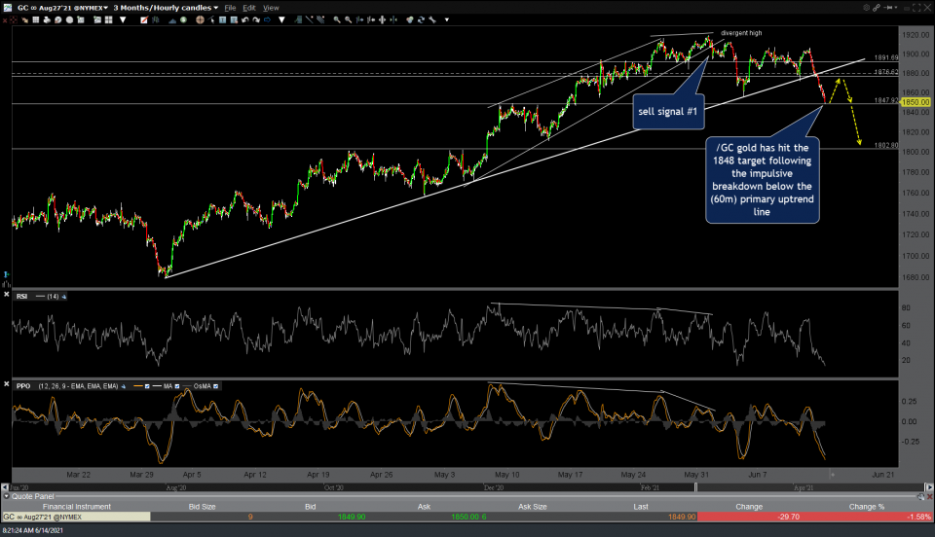The width and height of the screenshot is (935, 537).
Task: Toggle the PPO line checkbox
Action: [x=147, y=386]
